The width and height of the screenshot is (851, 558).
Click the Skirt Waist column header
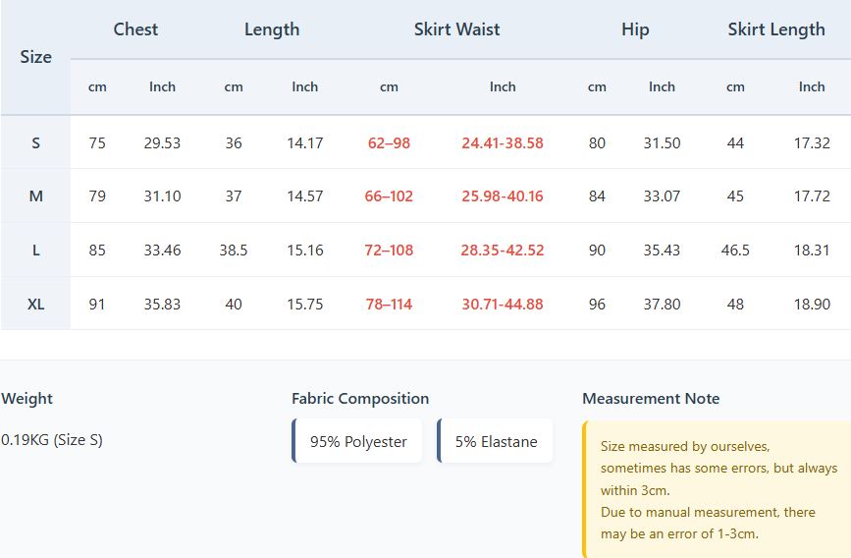click(x=456, y=29)
